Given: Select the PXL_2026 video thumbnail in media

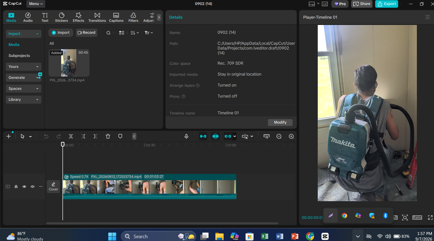Looking at the screenshot, I should click(x=69, y=63).
